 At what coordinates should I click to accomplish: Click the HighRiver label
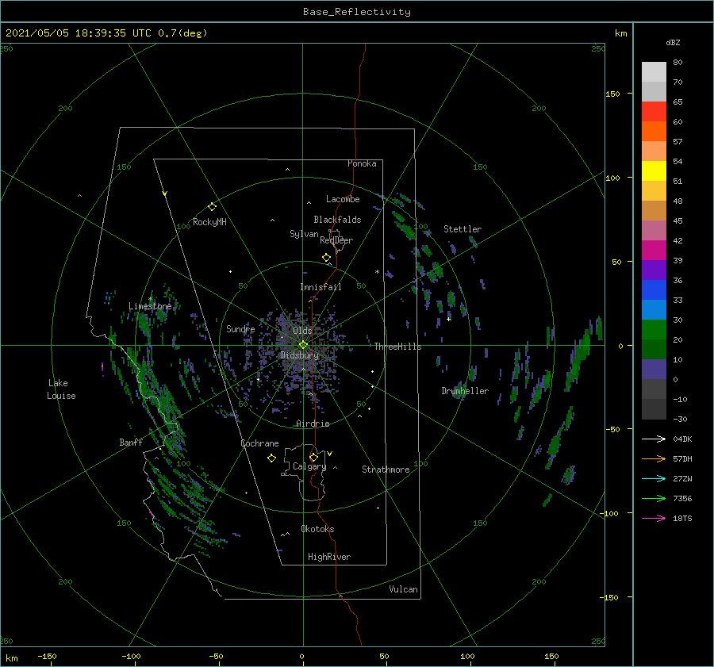329,557
